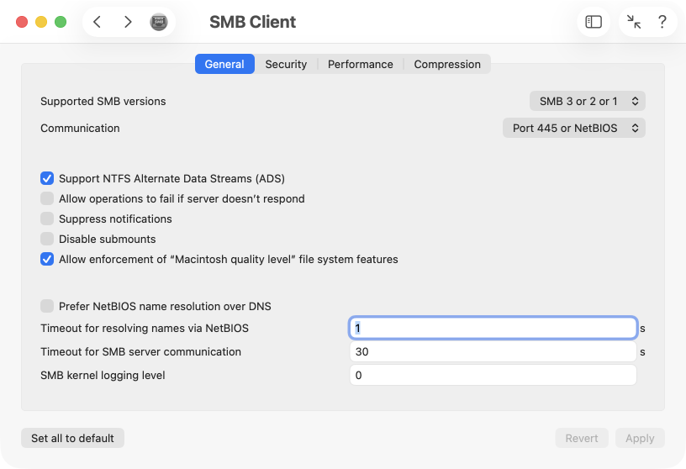The width and height of the screenshot is (686, 469).
Task: Check Disable submounts option
Action: tap(47, 239)
